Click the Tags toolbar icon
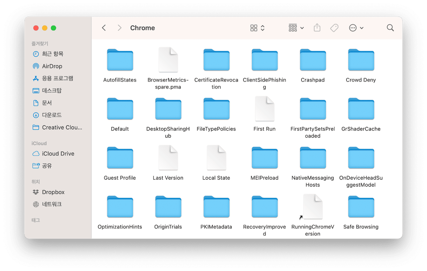 click(x=334, y=28)
